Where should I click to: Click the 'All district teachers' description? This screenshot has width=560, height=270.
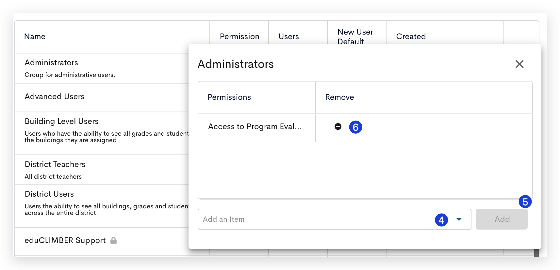(53, 176)
